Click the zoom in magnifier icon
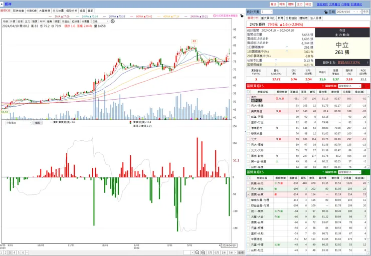 pyautogui.click(x=203, y=252)
